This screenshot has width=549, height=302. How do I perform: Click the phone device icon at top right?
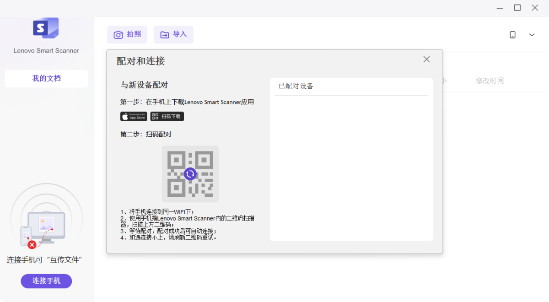click(x=512, y=35)
